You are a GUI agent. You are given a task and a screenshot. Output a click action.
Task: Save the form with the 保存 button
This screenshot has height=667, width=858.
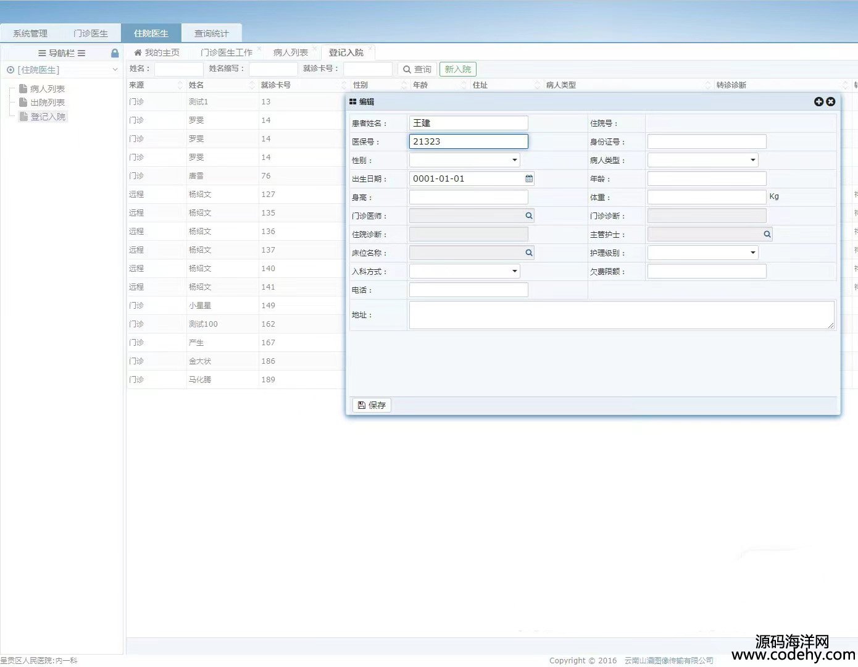[x=372, y=405]
